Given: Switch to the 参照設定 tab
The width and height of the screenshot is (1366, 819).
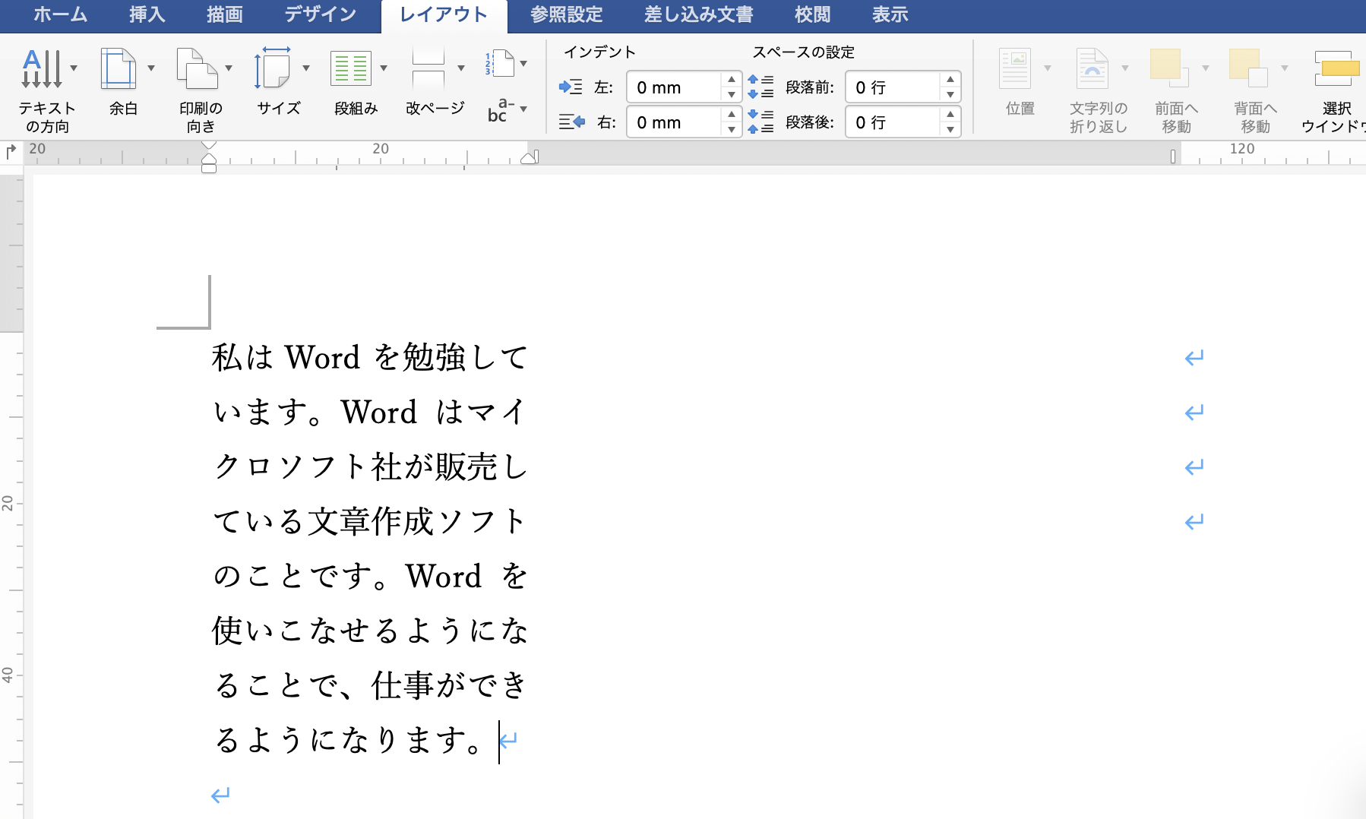Looking at the screenshot, I should [567, 14].
